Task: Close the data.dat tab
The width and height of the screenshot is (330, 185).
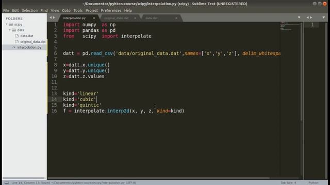Action: point(176,18)
